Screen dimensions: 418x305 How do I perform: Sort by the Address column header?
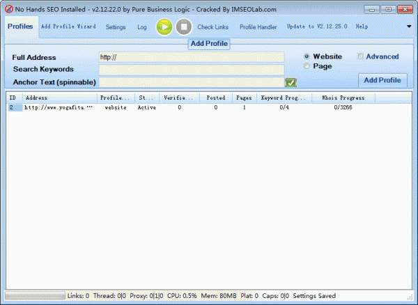[x=60, y=97]
